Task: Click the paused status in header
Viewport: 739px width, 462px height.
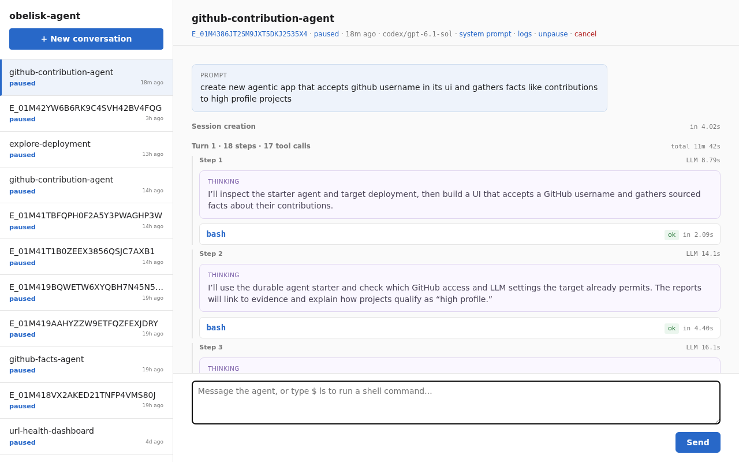Action: click(x=326, y=34)
